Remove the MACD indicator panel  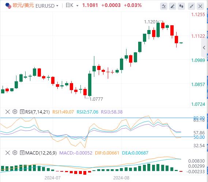[8, 153]
